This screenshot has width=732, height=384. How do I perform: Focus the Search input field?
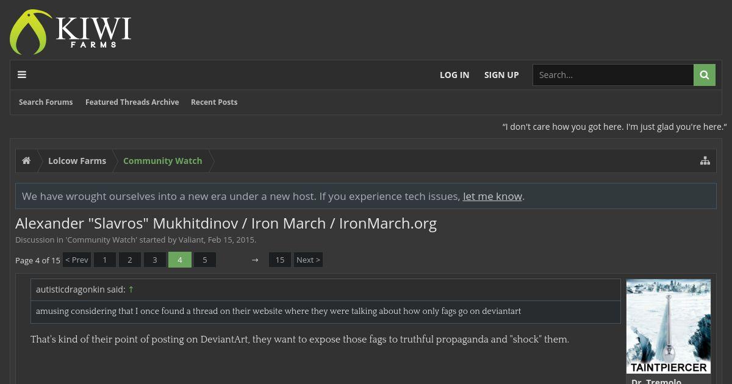pyautogui.click(x=613, y=75)
